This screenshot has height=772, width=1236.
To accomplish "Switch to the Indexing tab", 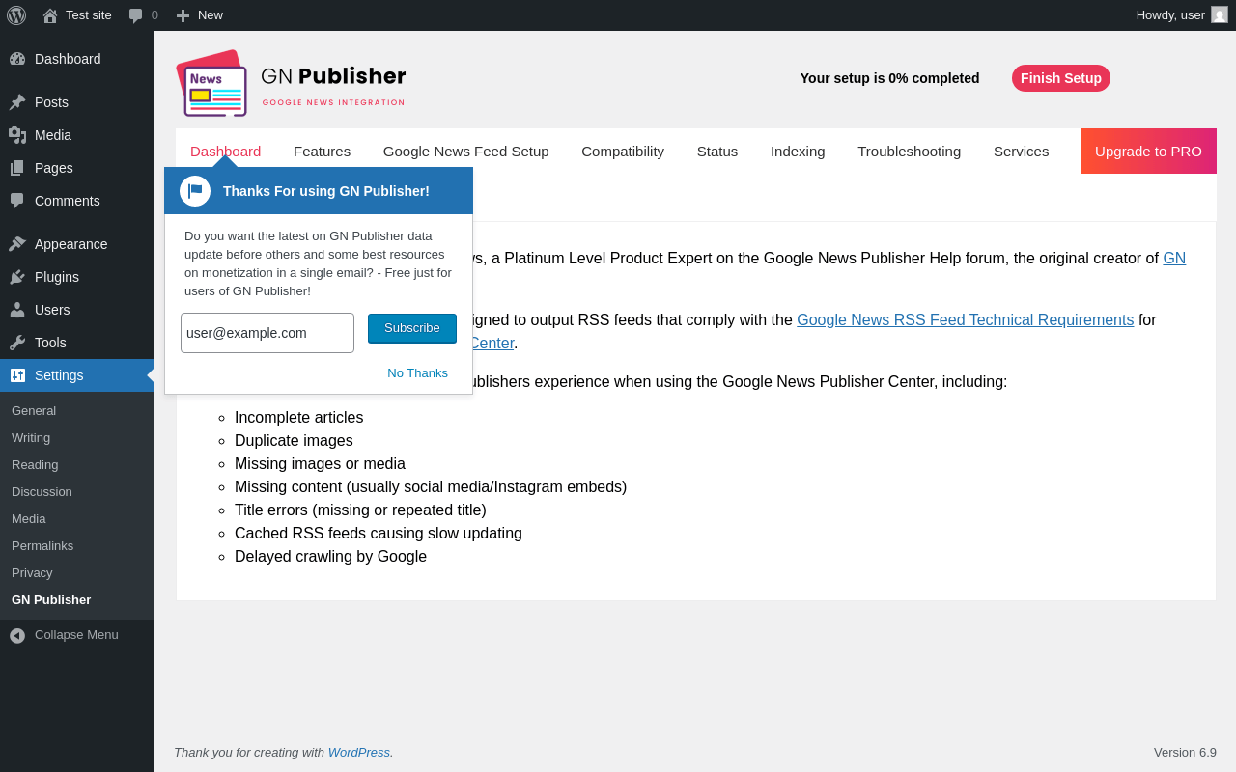I will 798,152.
